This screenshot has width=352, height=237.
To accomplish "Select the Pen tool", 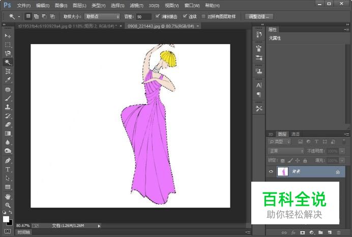I will (x=8, y=160).
